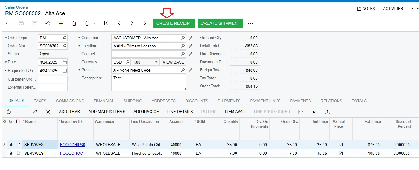The height and width of the screenshot is (170, 419).
Task: Open Order Nbr. lookup magnifier
Action: point(64,46)
